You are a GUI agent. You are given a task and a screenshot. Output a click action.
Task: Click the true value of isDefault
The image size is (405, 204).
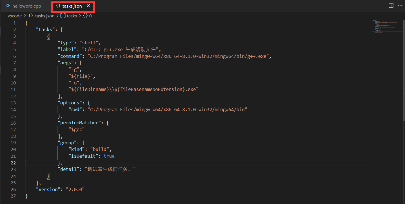(109, 156)
